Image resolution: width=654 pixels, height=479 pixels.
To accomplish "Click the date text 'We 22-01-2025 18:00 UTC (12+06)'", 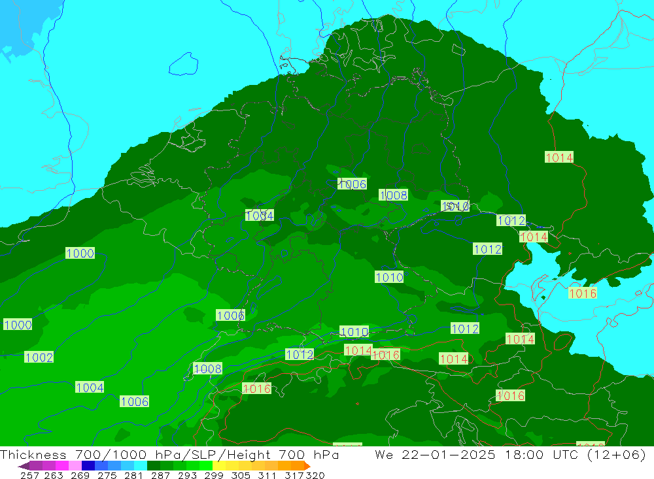I will coord(510,454).
